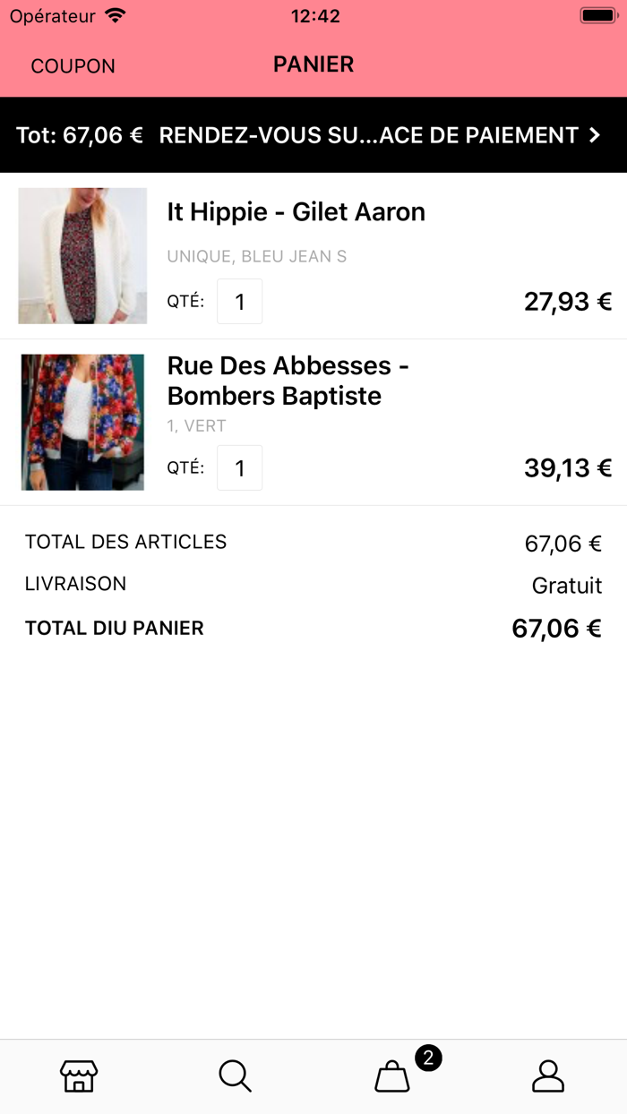Go to payment via RENDEZ-VOUS banner

[368, 135]
